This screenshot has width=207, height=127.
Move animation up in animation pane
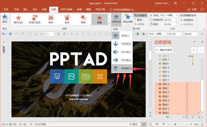tap(194, 50)
